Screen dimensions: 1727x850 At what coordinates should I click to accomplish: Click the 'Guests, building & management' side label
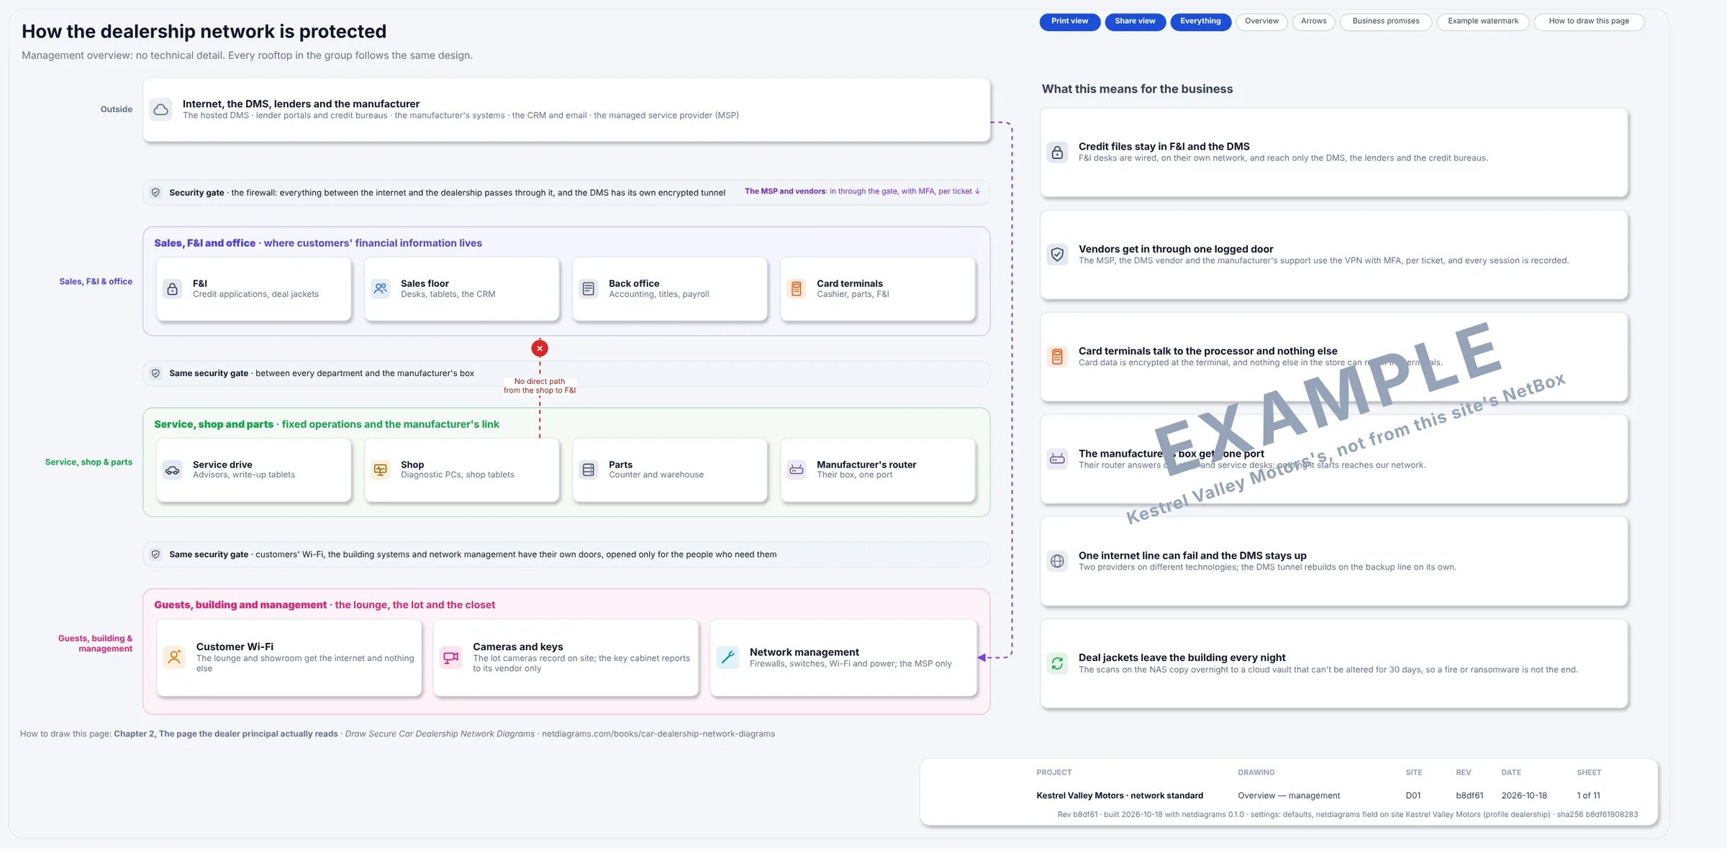coord(95,644)
